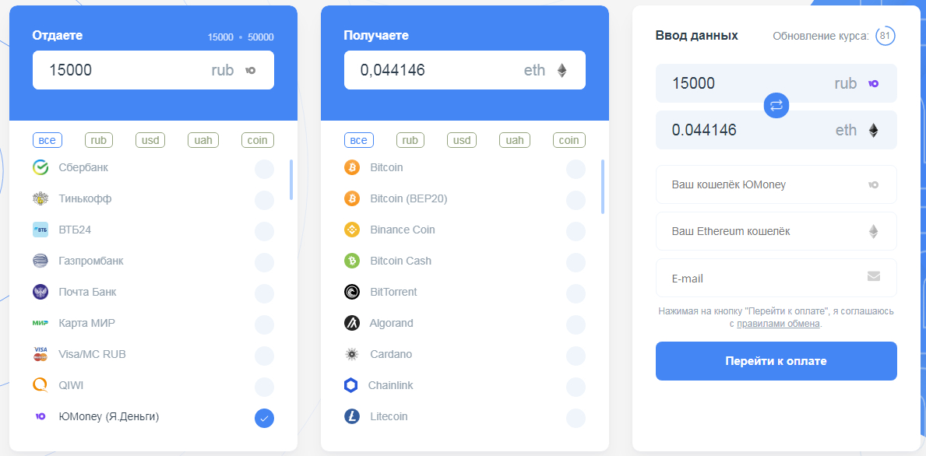Select the QIWI radio circle

[265, 387]
